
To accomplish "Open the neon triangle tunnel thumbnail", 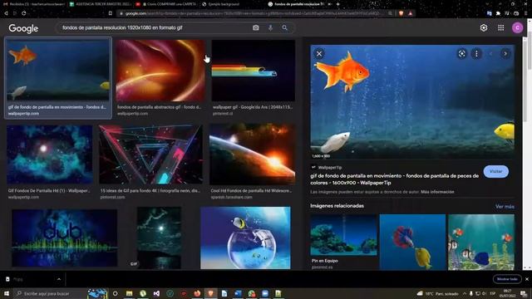I will tap(150, 154).
